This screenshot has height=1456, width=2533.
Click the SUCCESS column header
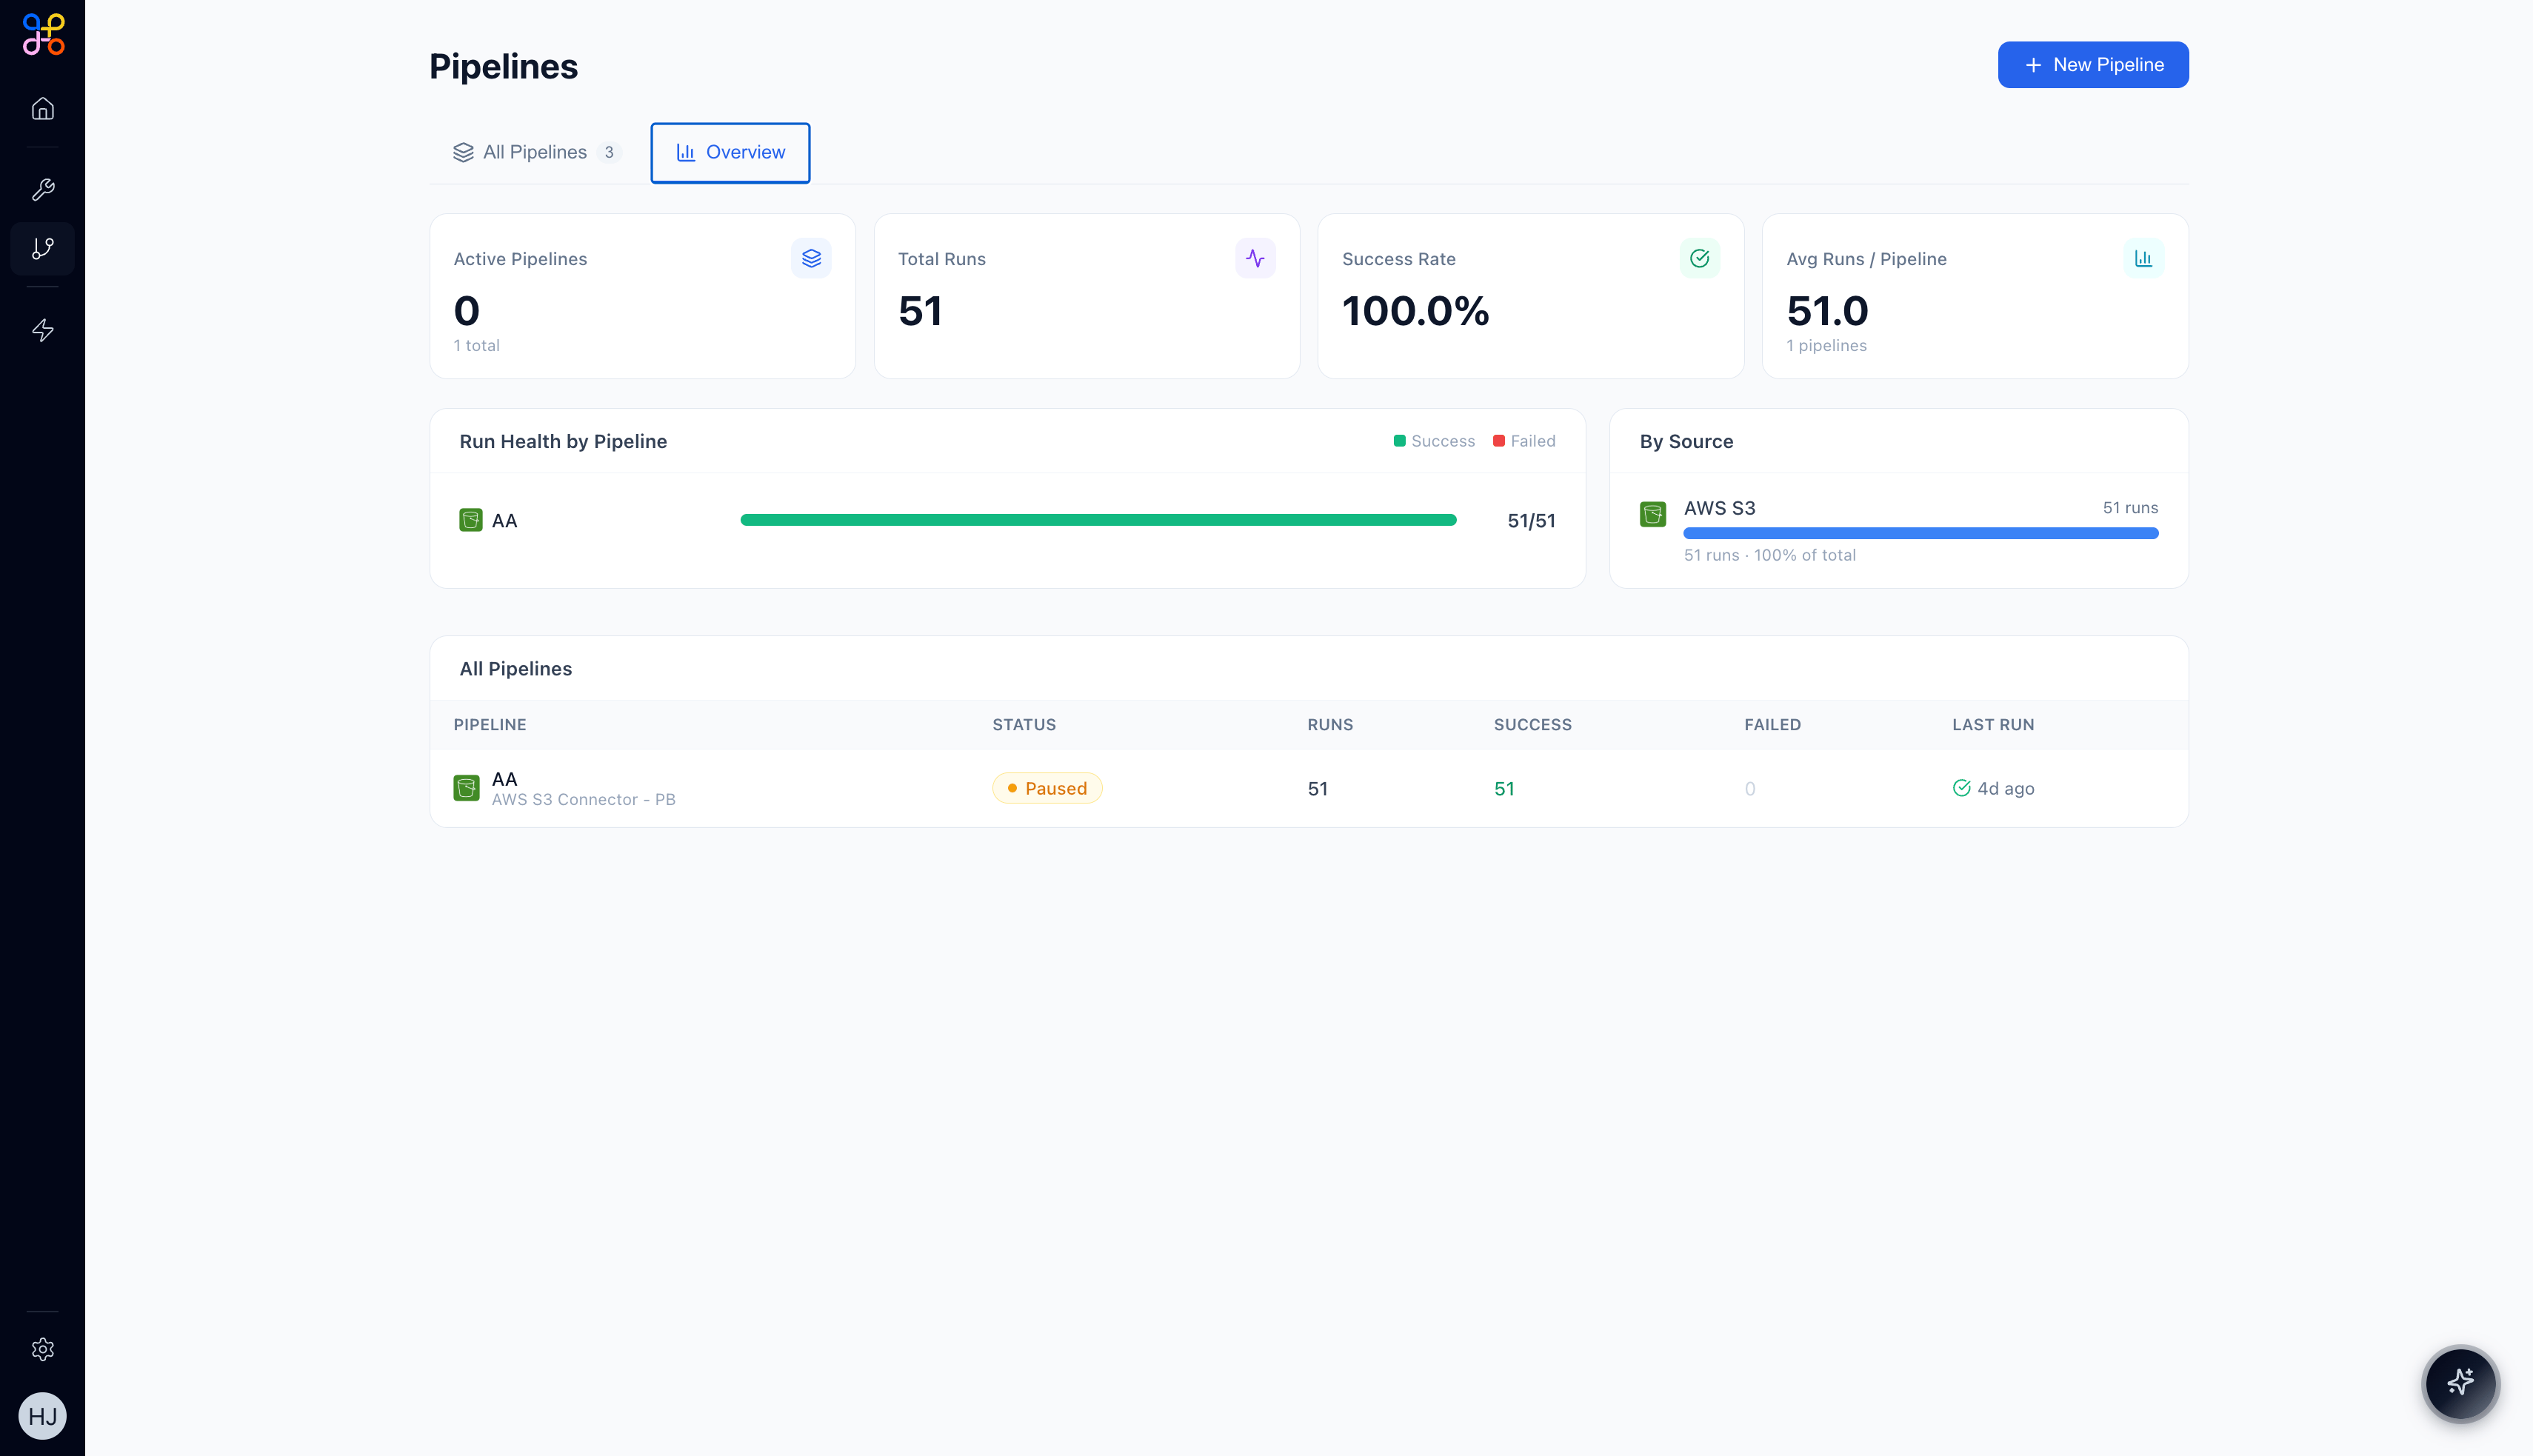coord(1533,724)
